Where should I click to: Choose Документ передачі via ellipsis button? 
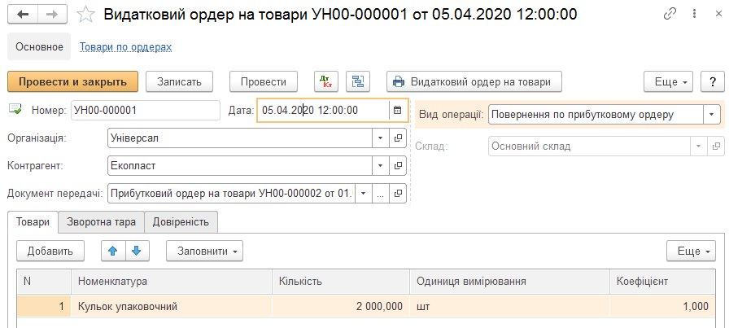(381, 194)
